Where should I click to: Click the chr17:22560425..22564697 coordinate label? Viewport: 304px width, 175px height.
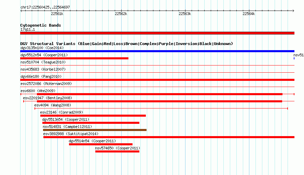click(45, 7)
